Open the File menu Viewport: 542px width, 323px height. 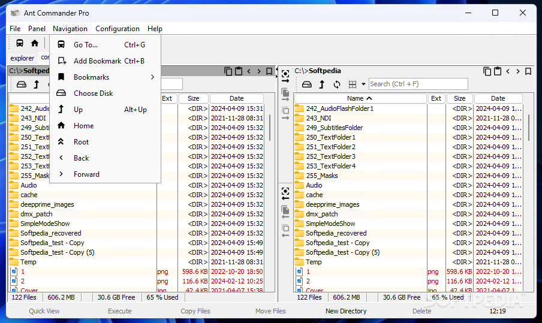[x=15, y=29]
